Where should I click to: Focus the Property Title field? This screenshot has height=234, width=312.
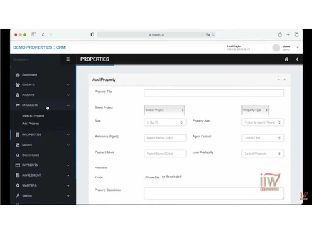(213, 93)
